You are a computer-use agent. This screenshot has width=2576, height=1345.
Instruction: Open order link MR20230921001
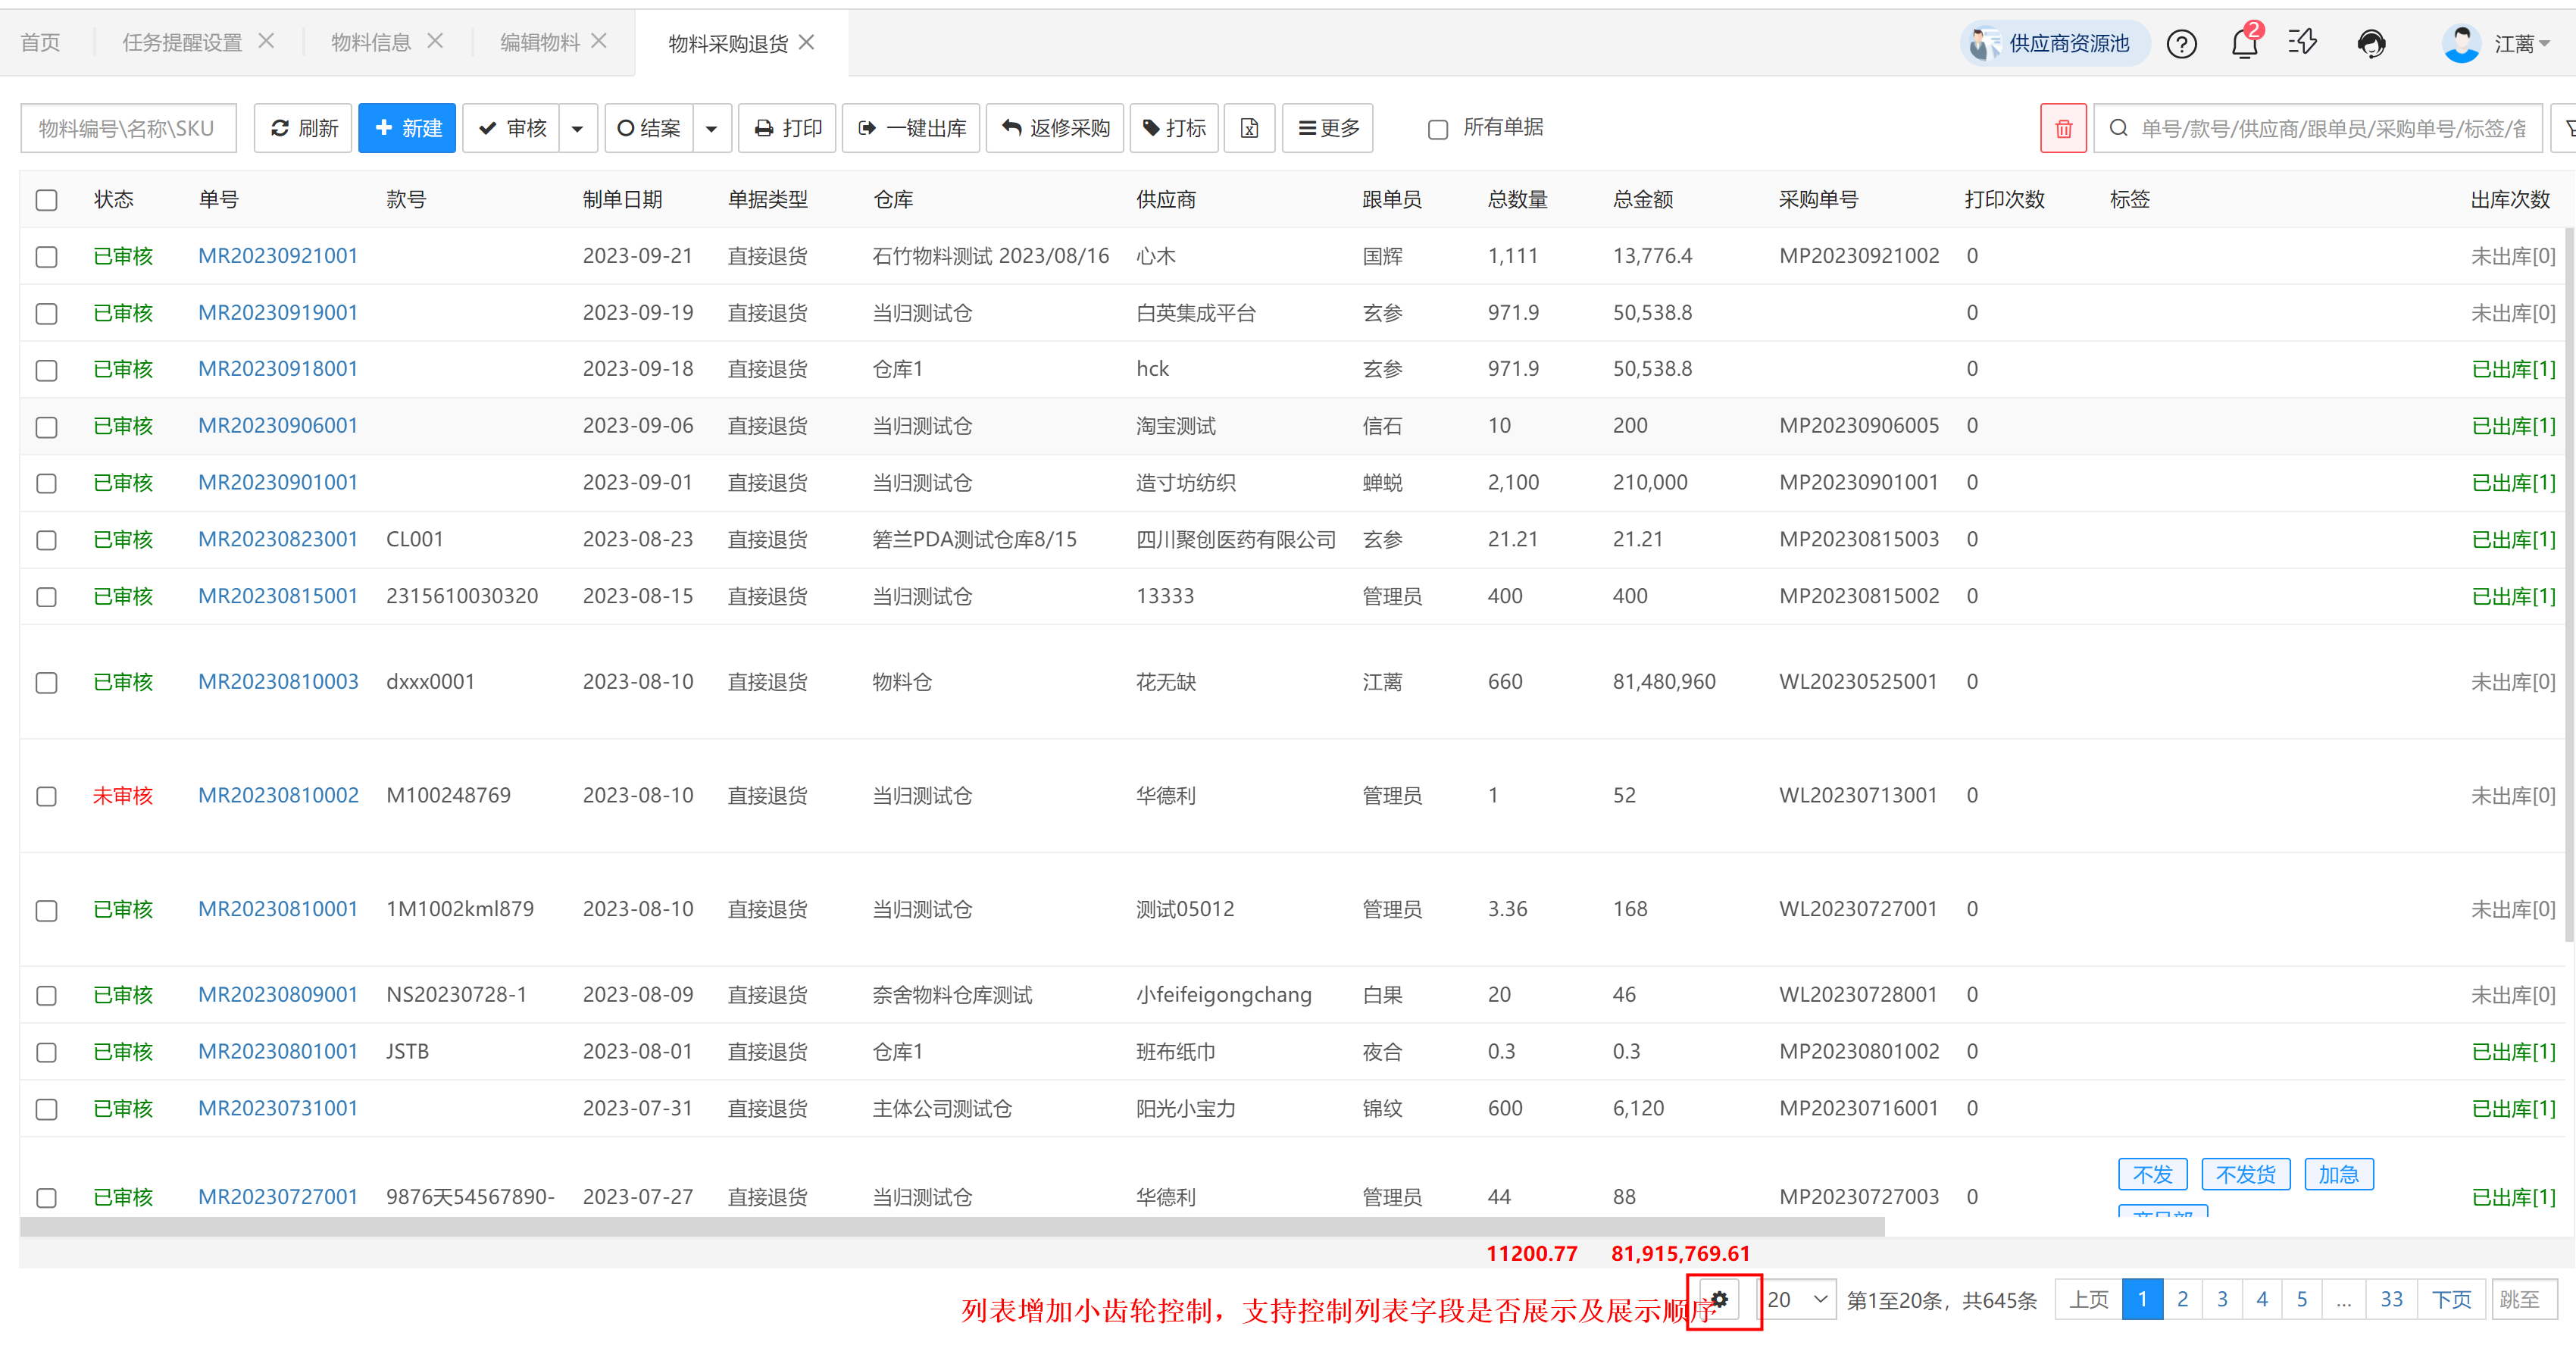point(277,256)
